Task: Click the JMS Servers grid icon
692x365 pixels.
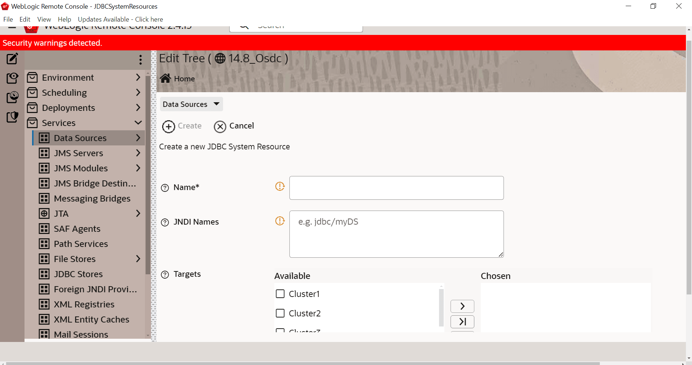Action: pos(44,153)
